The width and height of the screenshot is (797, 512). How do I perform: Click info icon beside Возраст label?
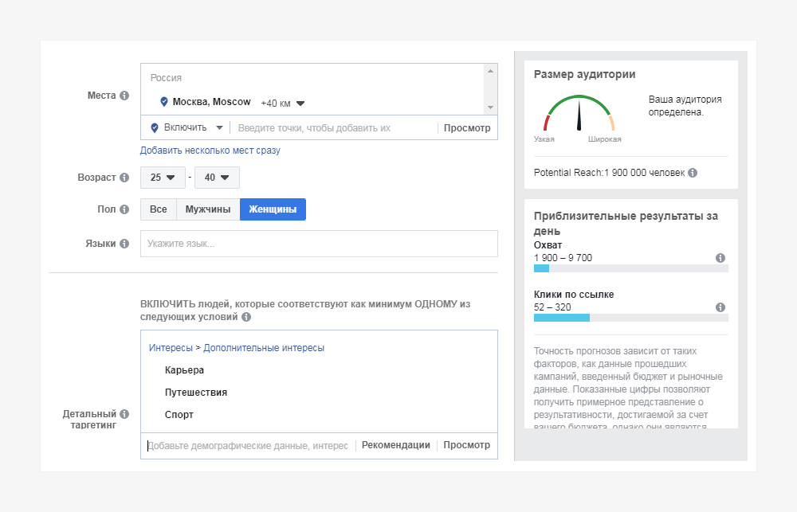click(x=124, y=178)
